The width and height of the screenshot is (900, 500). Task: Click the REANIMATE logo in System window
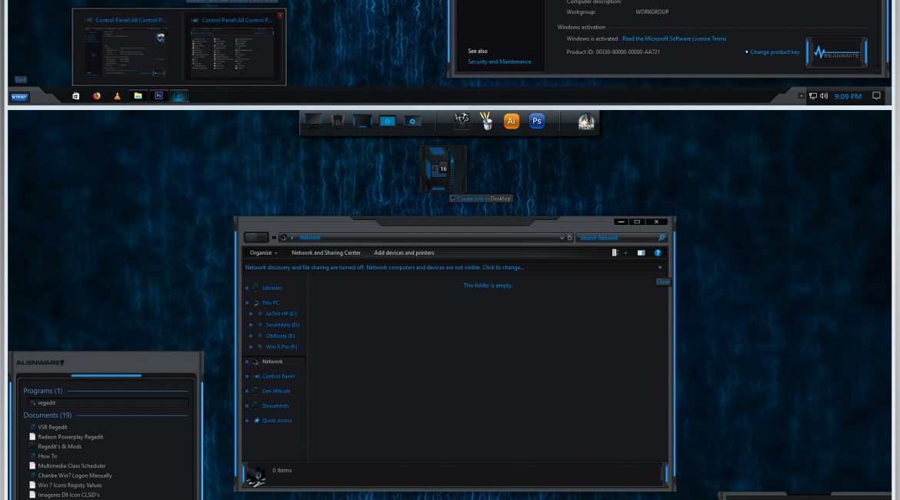click(837, 53)
